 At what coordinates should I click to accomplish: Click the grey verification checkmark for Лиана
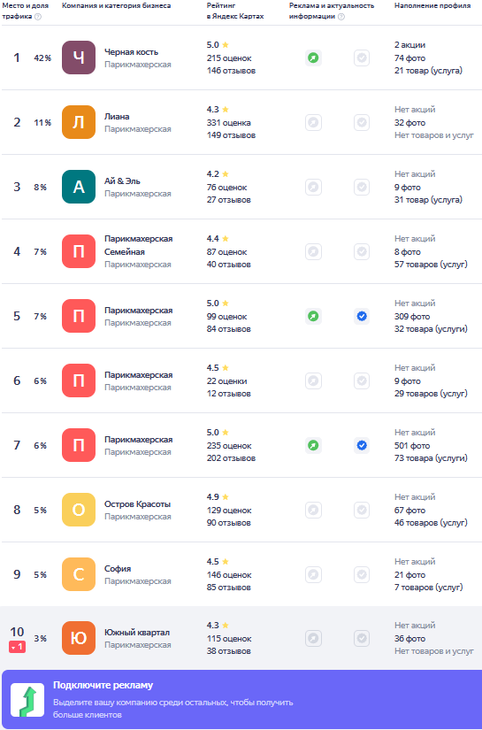tap(362, 123)
